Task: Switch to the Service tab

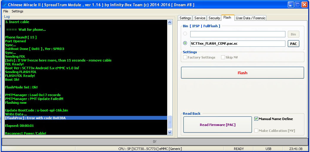Action: click(x=200, y=18)
